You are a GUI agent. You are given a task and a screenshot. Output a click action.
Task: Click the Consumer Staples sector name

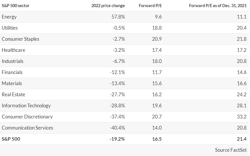point(20,39)
